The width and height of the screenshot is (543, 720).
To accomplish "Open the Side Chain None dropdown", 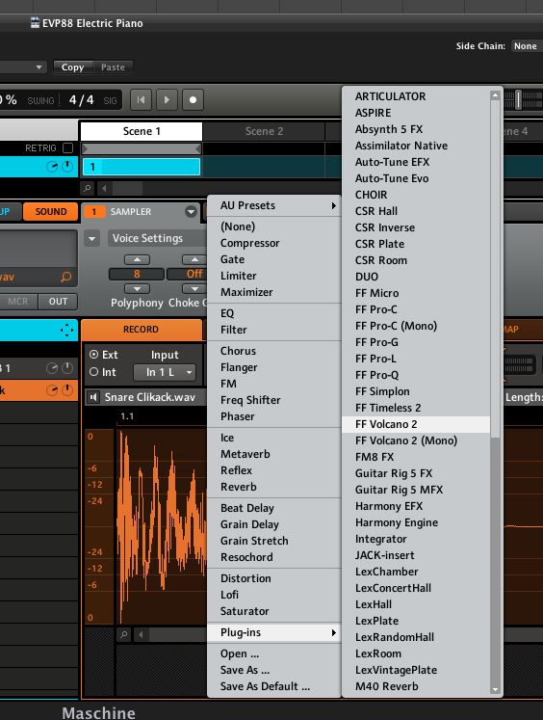I will click(x=526, y=46).
